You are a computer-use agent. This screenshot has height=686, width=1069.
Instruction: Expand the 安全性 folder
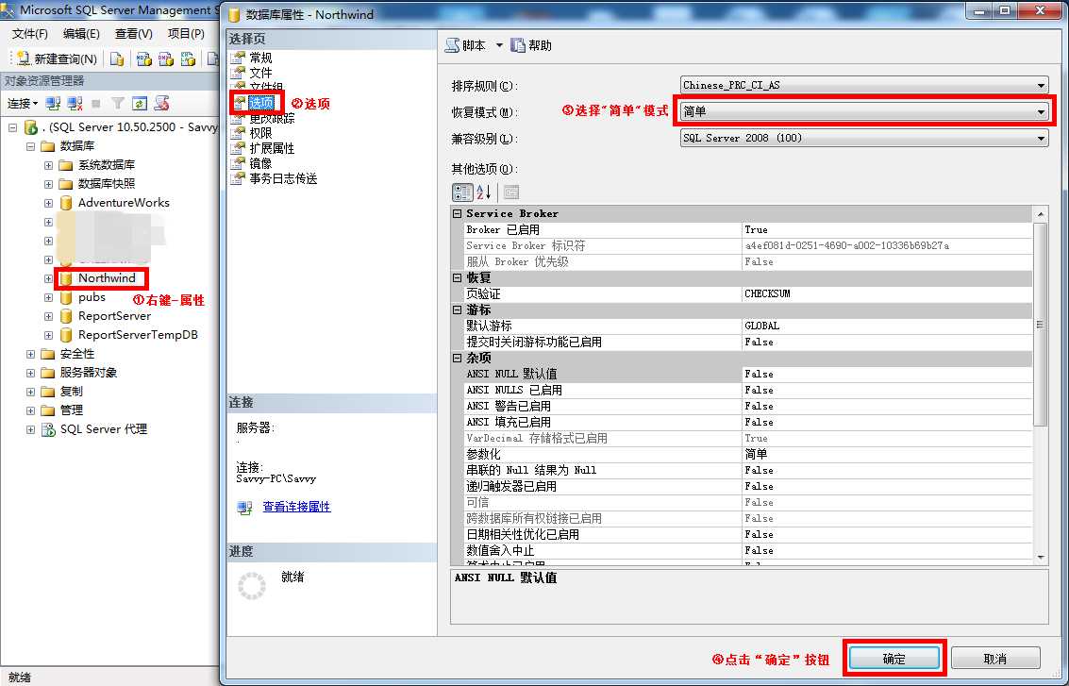point(31,354)
